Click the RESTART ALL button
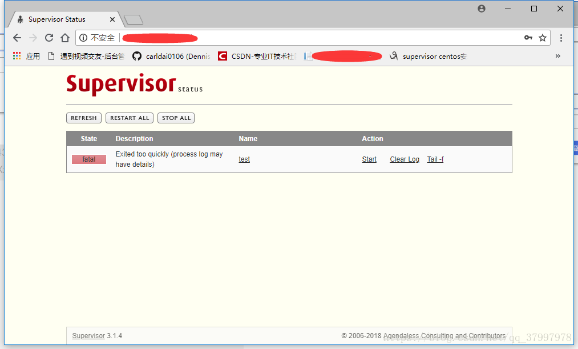The width and height of the screenshot is (578, 349). (x=130, y=118)
